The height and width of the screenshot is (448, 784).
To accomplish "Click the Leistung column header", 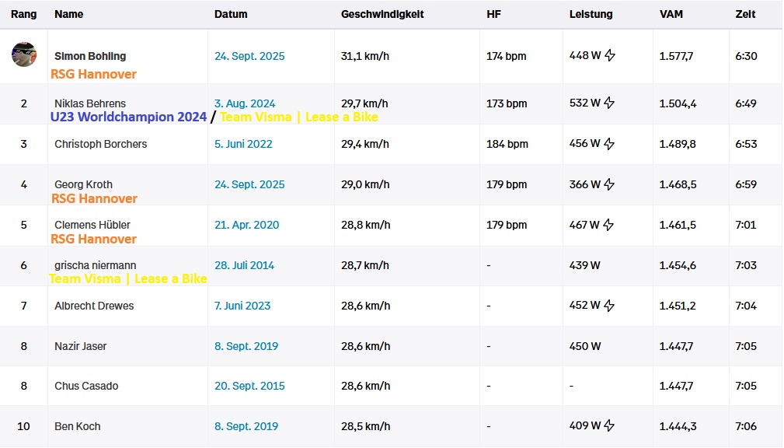I will click(x=591, y=14).
